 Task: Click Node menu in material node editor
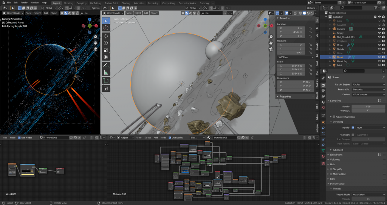(163, 138)
